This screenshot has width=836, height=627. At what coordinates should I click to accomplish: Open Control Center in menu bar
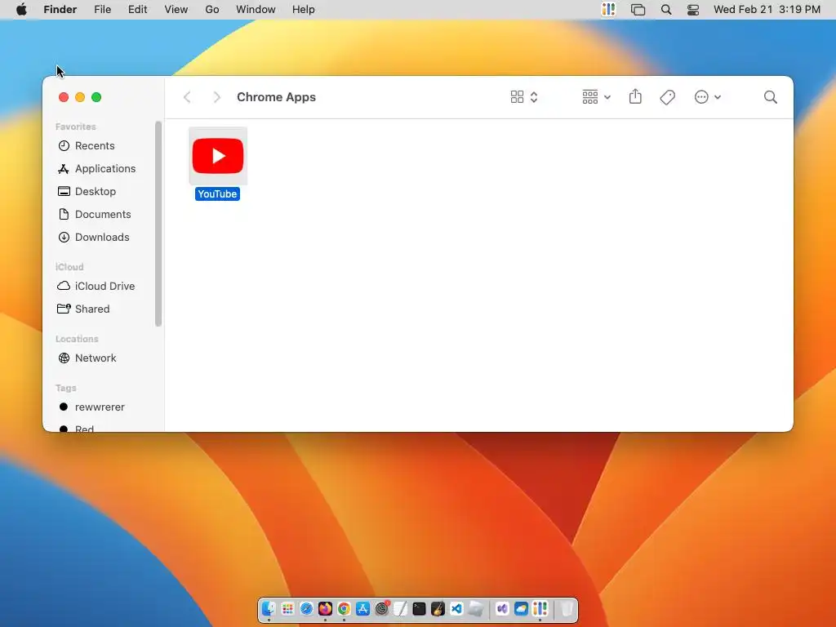coord(692,10)
